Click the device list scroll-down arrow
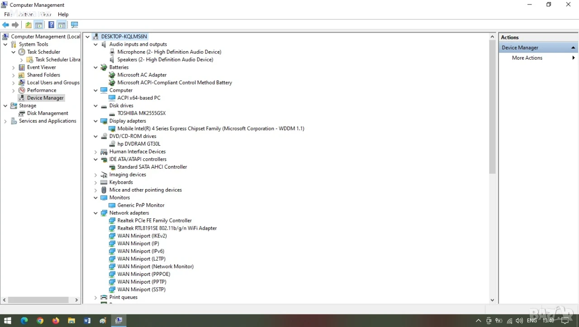The height and width of the screenshot is (327, 579). (493, 300)
